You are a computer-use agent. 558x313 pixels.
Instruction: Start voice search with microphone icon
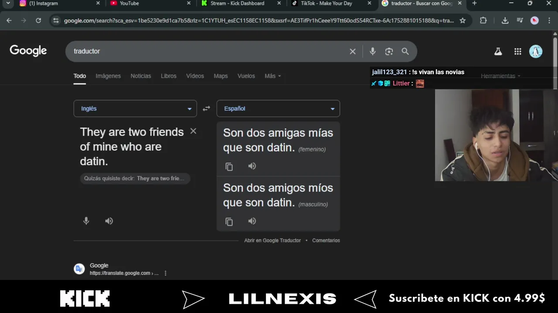coord(372,51)
